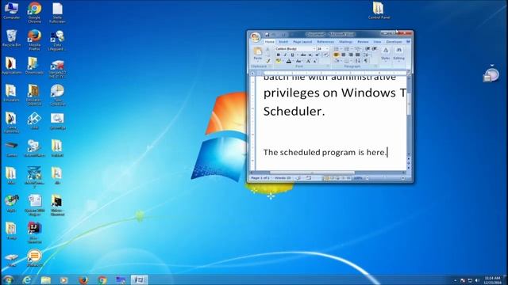Screen dimensions: 508x285
Task: Click the Paste button
Action: click(x=258, y=55)
